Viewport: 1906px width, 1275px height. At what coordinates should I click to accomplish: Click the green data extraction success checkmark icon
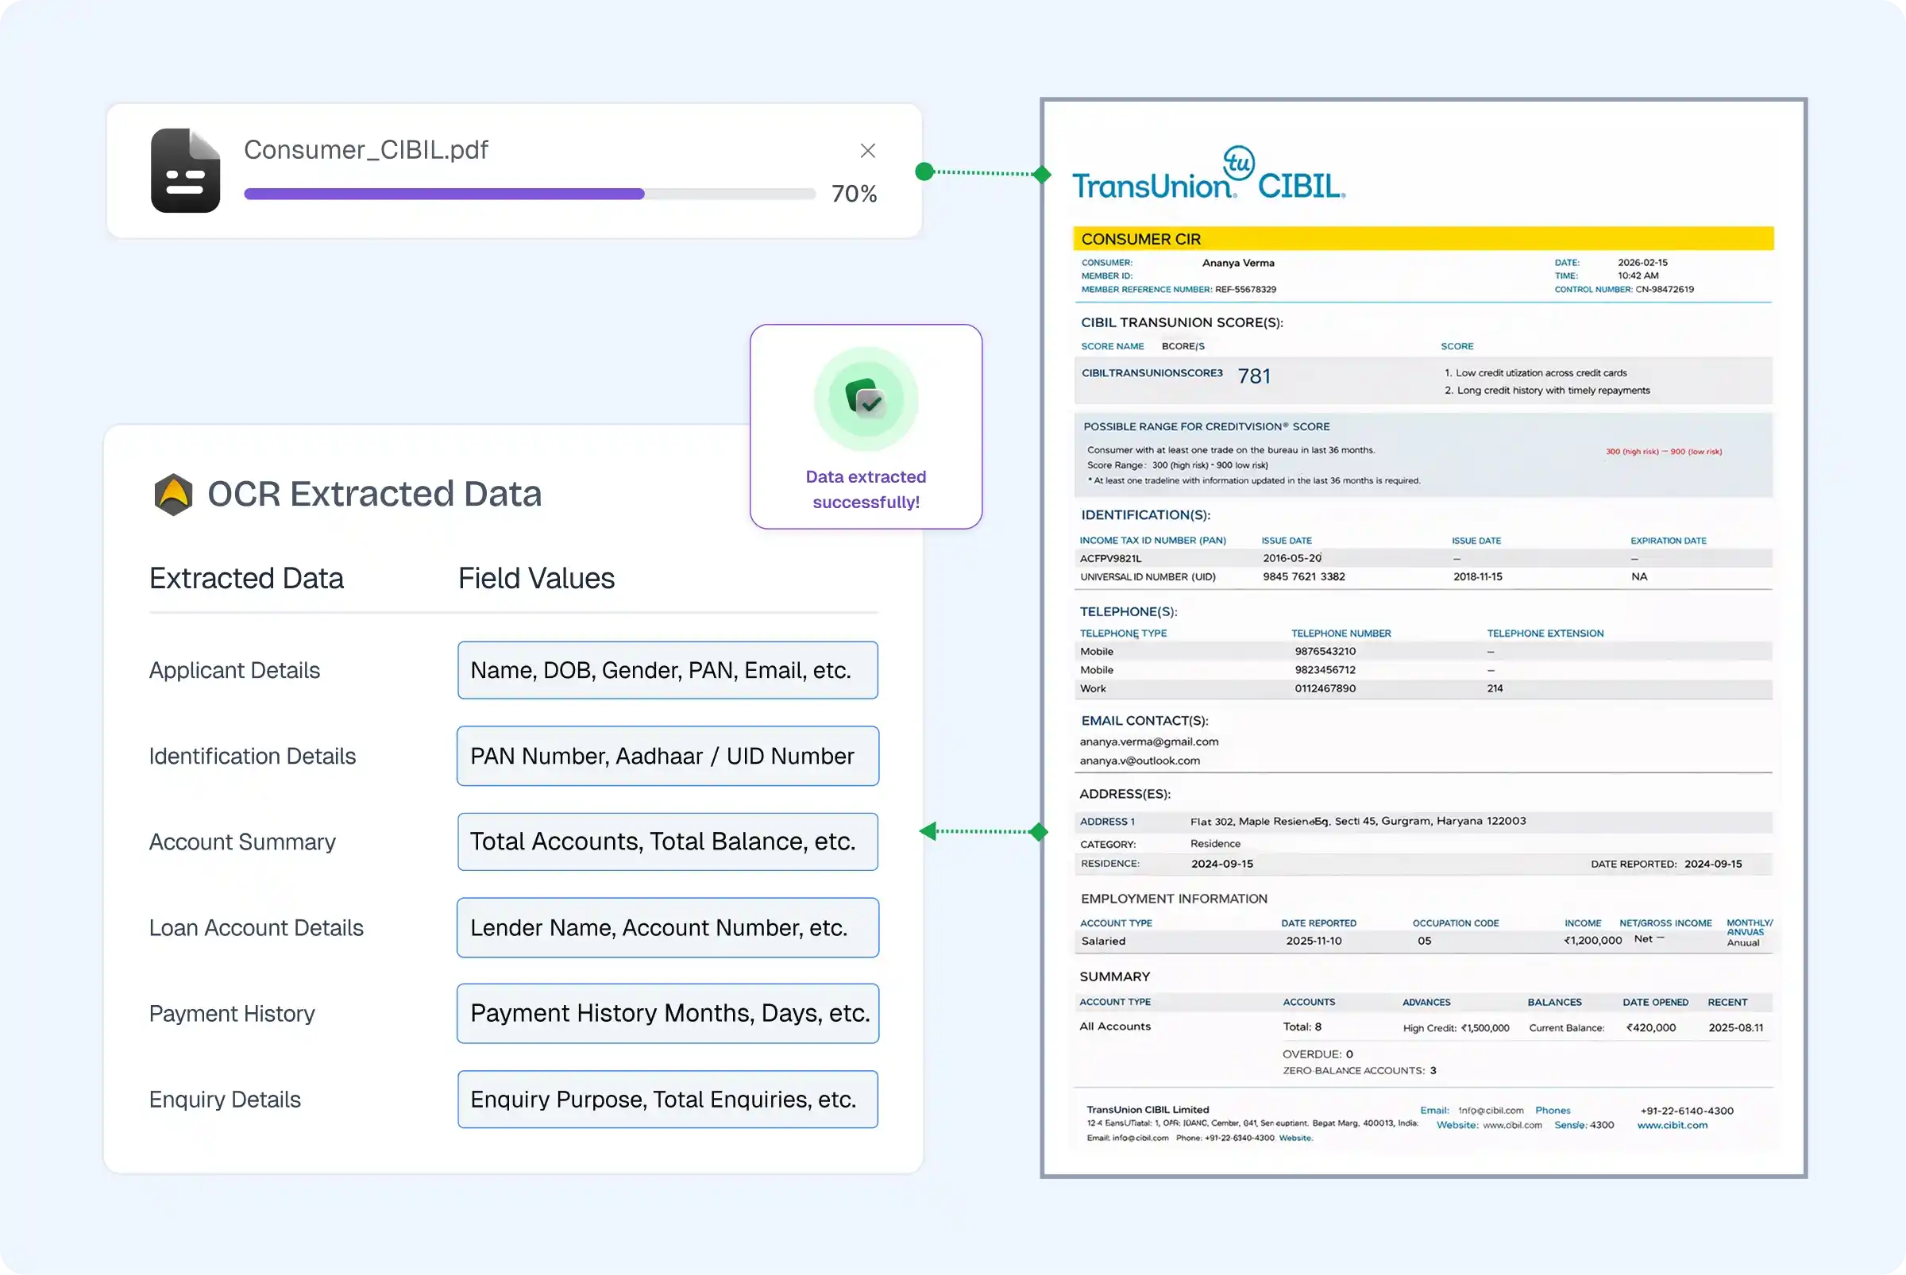pos(866,399)
